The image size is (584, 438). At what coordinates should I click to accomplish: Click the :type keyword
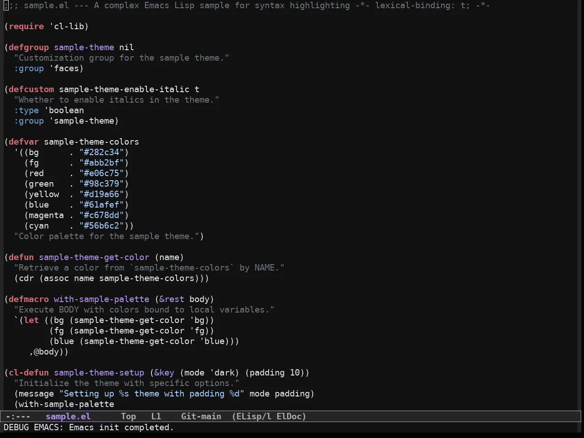pos(26,110)
